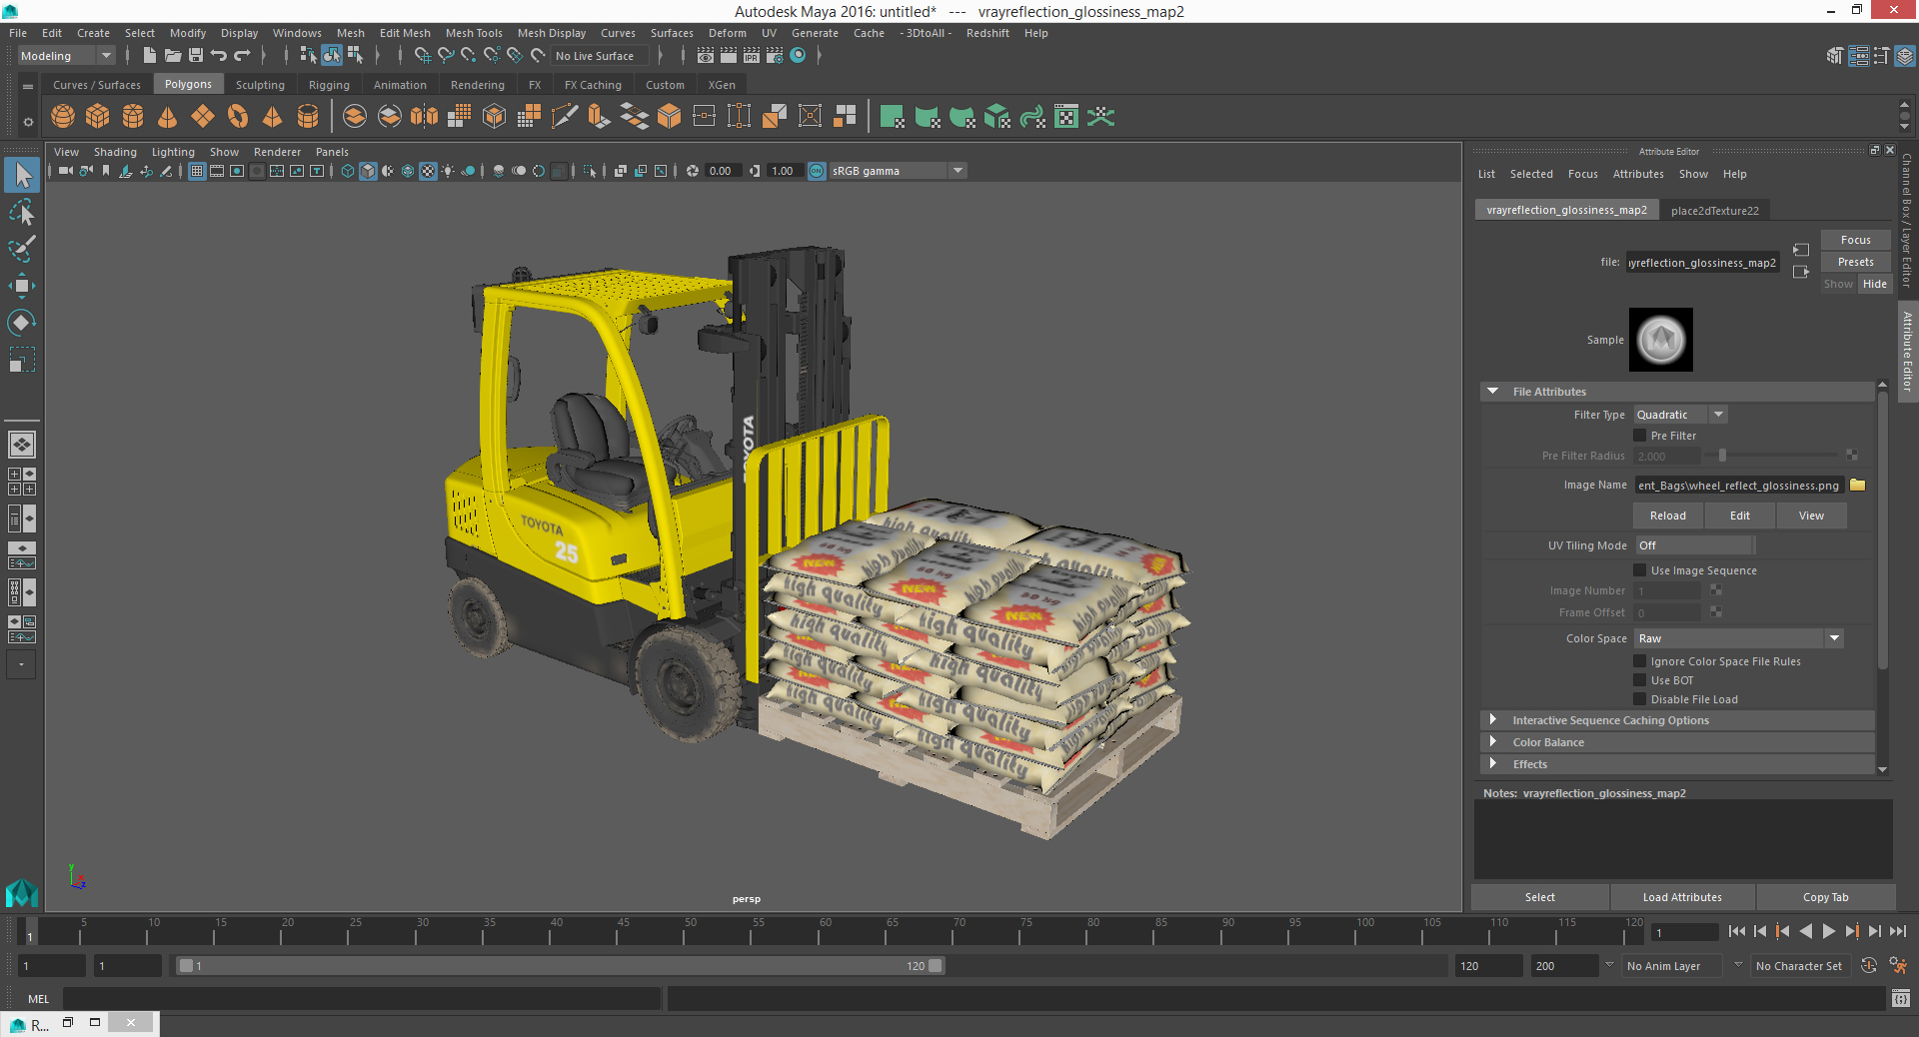
Task: Open the Modeling menu set dropdown
Action: pyautogui.click(x=67, y=56)
